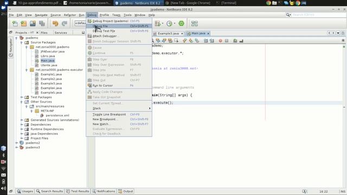Click the Debug Project toolbar icon
The image size is (347, 195).
pos(158,23)
